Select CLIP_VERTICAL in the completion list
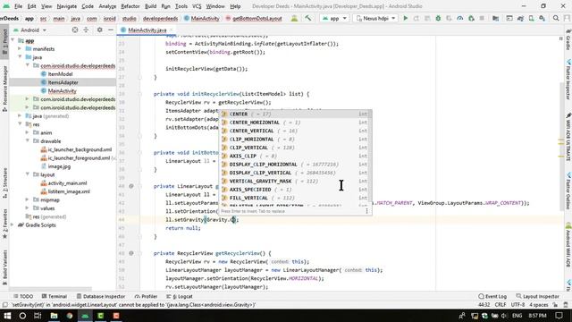The height and width of the screenshot is (322, 572). (295, 148)
